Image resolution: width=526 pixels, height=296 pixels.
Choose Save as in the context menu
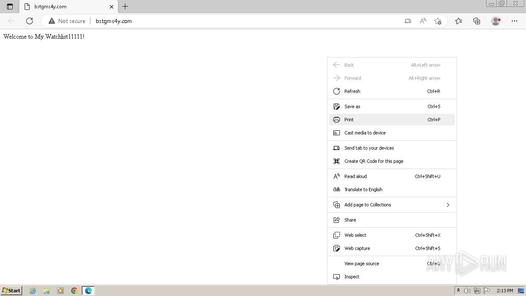392,106
